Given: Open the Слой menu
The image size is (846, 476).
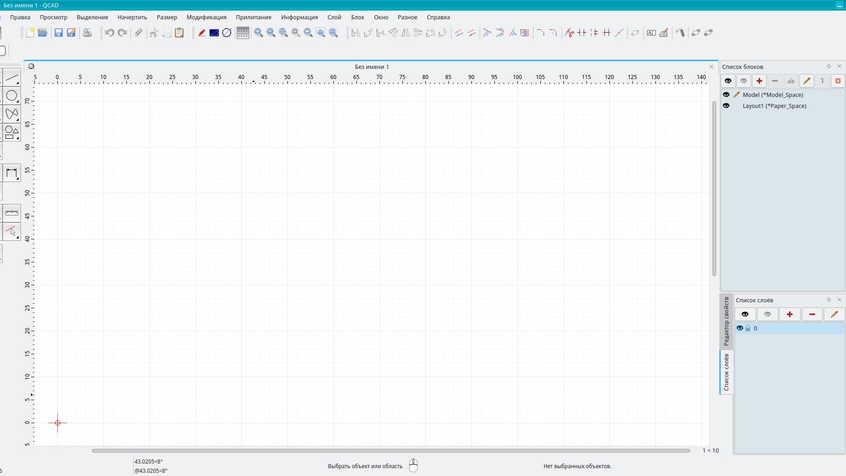Looking at the screenshot, I should tap(334, 17).
